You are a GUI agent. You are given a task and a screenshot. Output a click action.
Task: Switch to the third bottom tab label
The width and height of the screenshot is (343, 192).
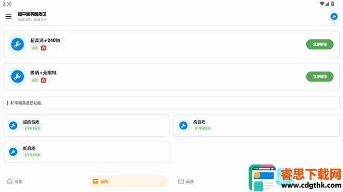coord(189,181)
